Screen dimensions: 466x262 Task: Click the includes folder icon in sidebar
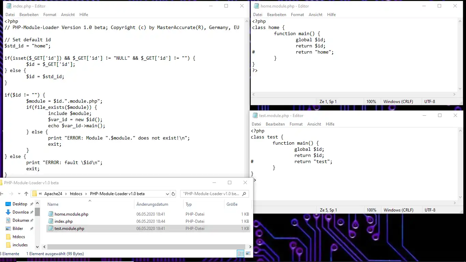pos(8,245)
